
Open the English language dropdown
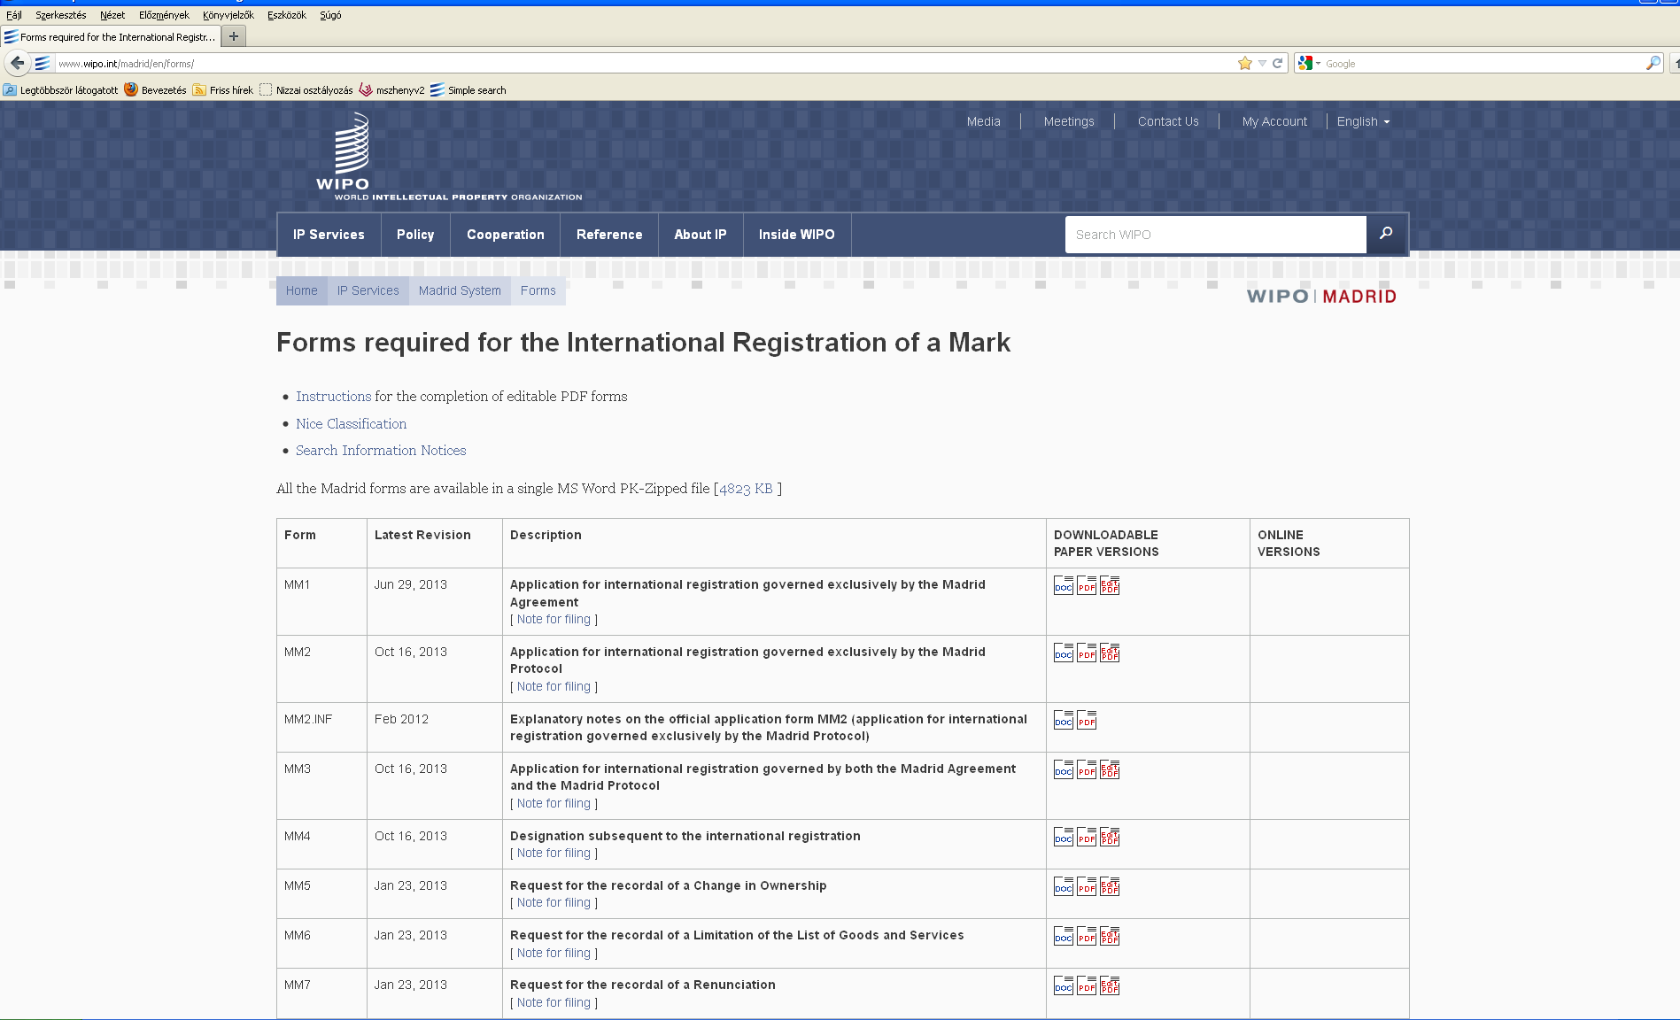click(x=1363, y=121)
